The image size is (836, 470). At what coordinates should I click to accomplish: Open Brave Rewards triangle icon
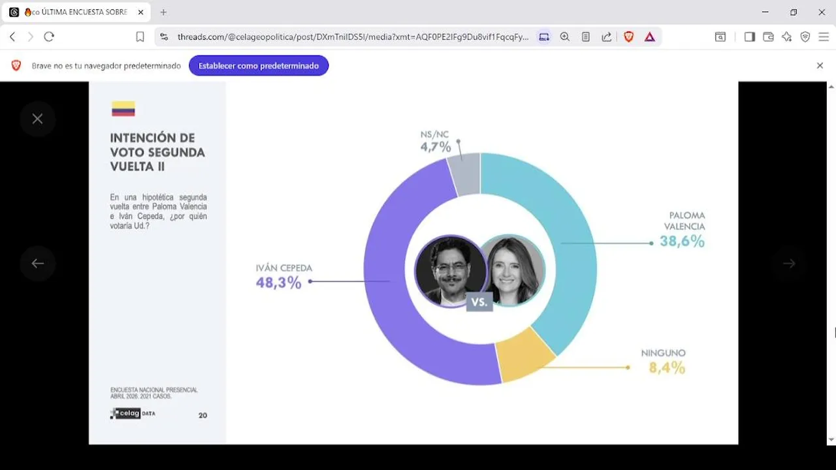(650, 37)
